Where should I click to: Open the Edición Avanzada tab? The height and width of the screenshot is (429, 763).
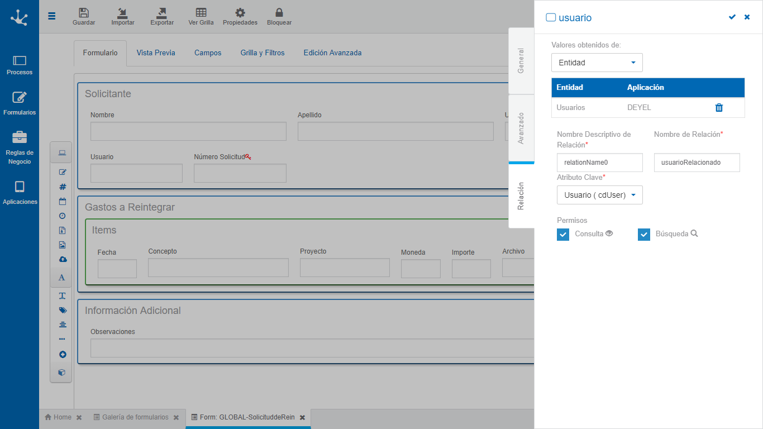click(x=332, y=53)
